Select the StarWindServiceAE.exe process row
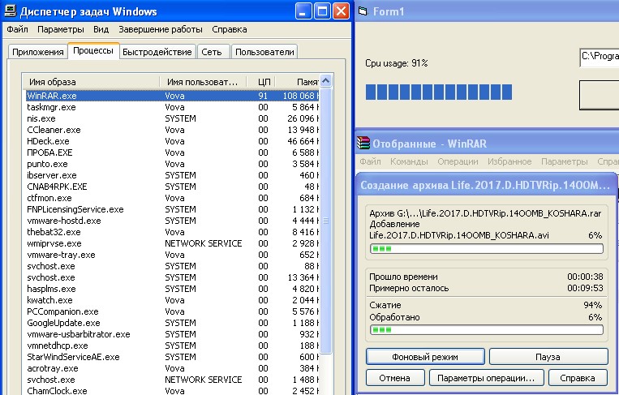Image resolution: width=619 pixels, height=395 pixels. (x=172, y=357)
